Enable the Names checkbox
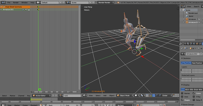 point(182,93)
